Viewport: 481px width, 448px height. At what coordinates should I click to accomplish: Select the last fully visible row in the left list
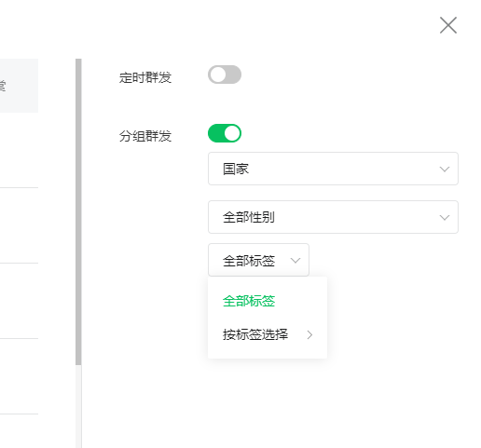coord(19,376)
